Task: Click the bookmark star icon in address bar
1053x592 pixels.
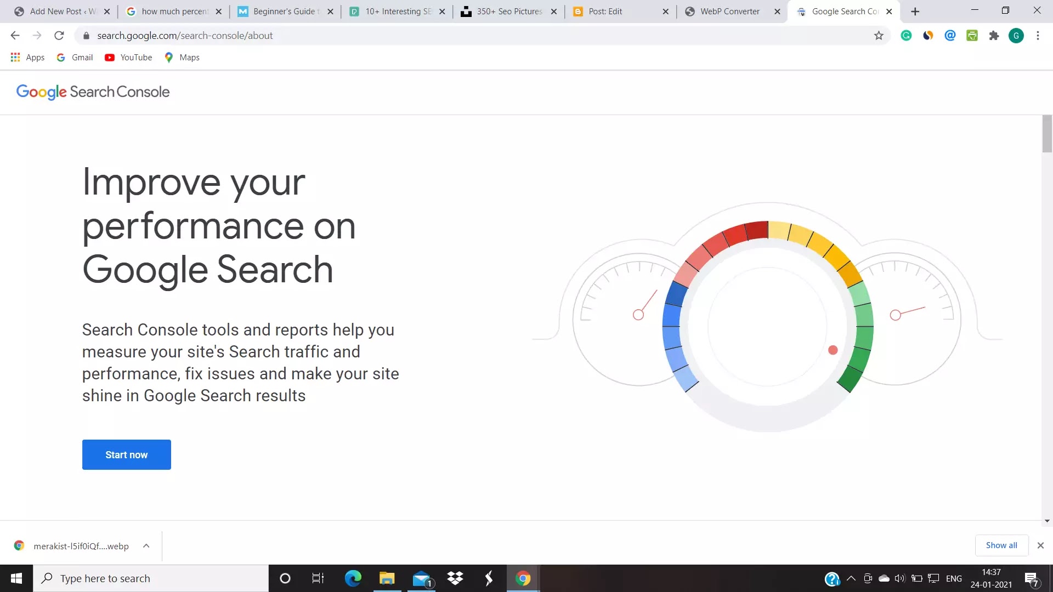Action: coord(879,36)
